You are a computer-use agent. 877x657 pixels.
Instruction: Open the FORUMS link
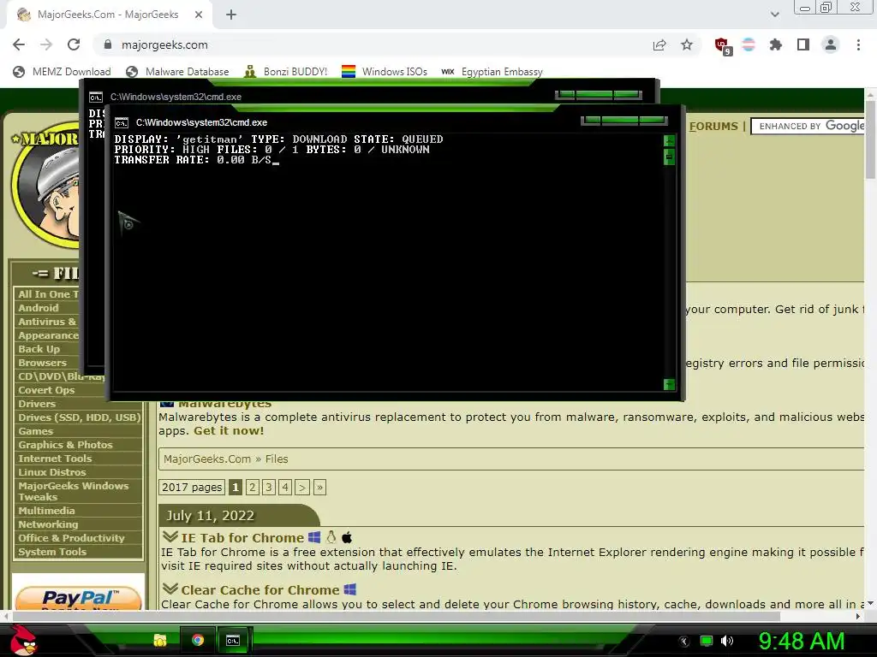[x=713, y=127]
